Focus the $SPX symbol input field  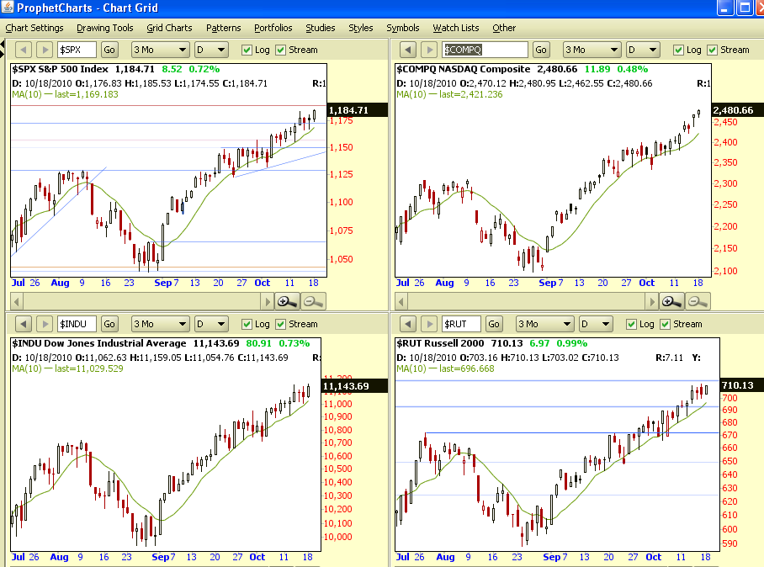coord(77,50)
